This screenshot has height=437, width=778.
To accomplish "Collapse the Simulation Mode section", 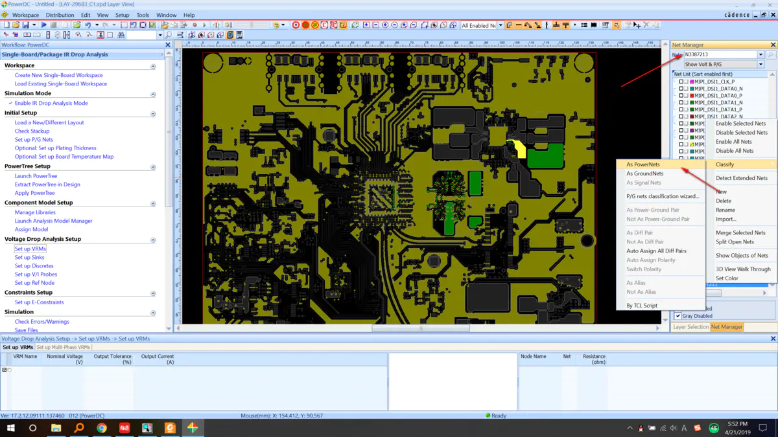I will tap(153, 94).
